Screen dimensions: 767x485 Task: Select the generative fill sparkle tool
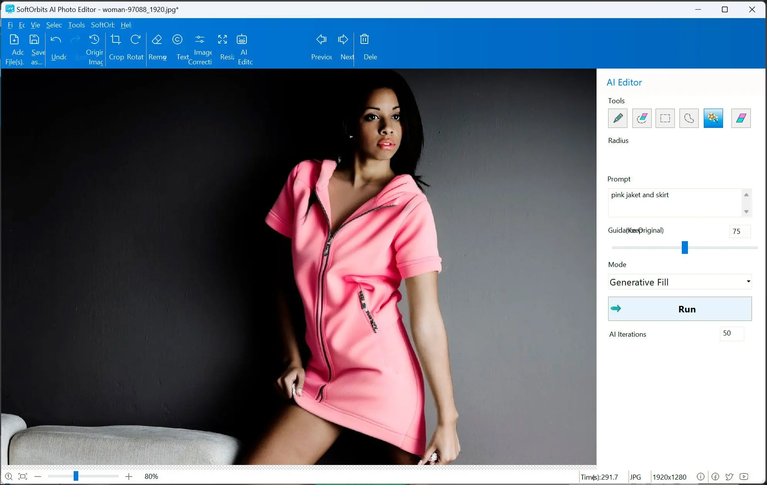coord(713,118)
